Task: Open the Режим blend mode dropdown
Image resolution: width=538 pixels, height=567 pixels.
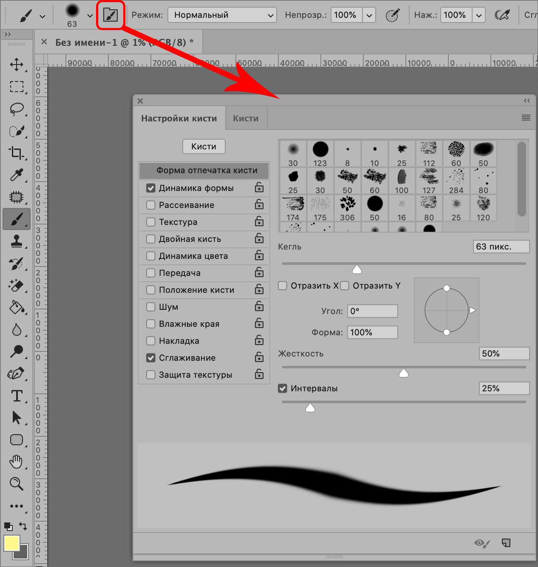Action: (x=222, y=15)
